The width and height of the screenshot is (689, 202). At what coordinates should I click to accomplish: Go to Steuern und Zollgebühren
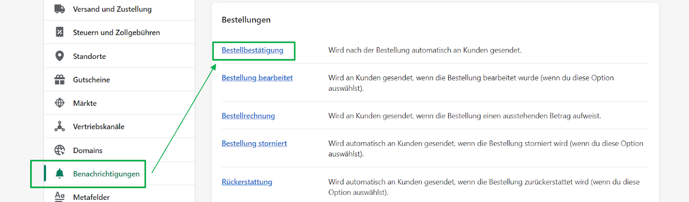[116, 32]
